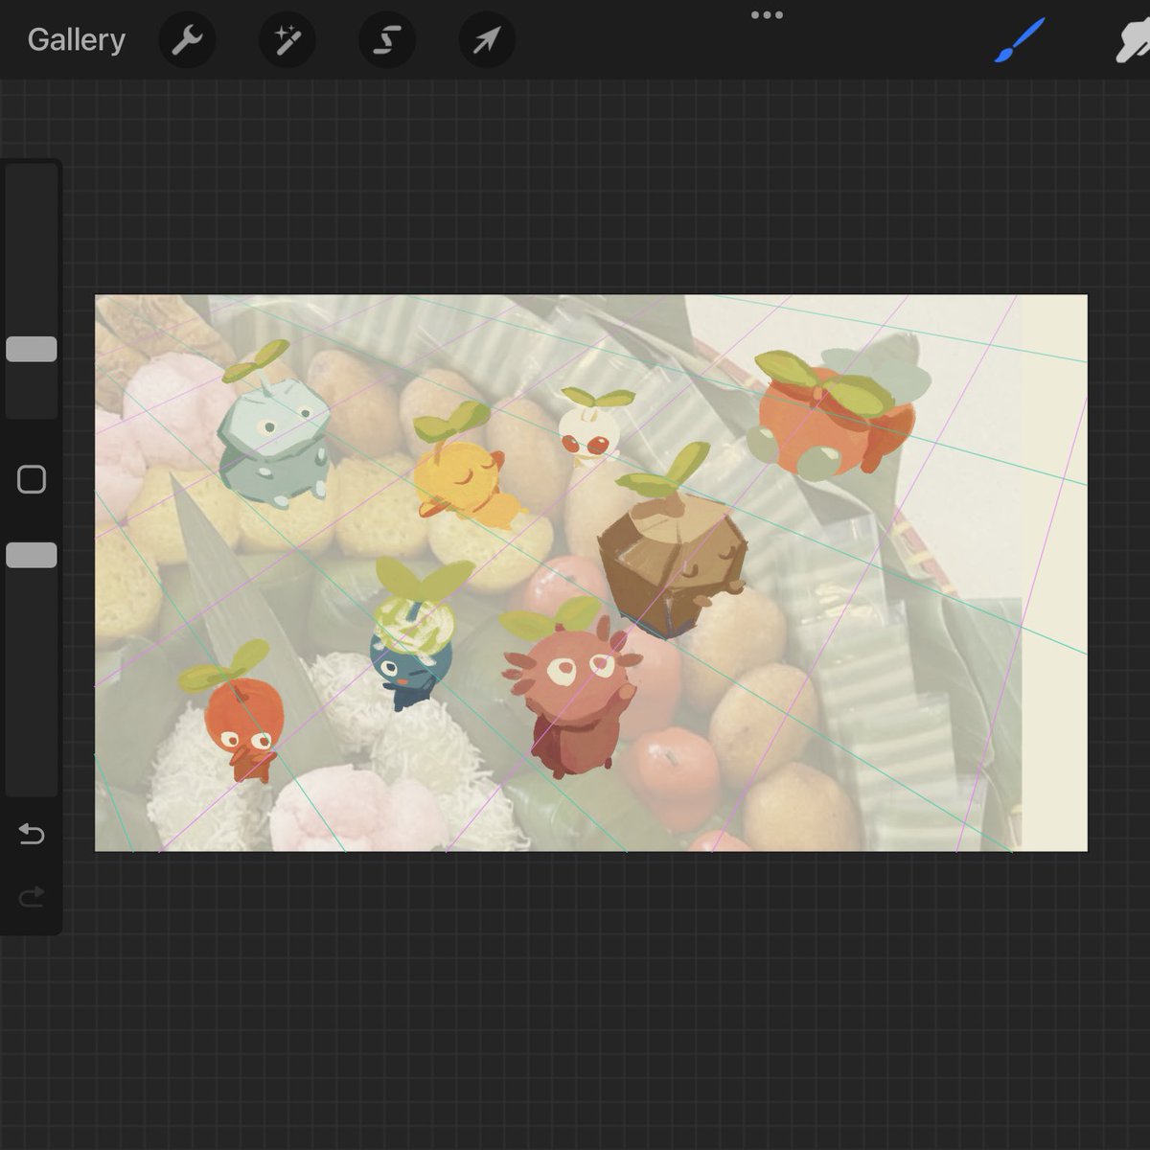Select the Smudge finger tool

coord(1133,40)
